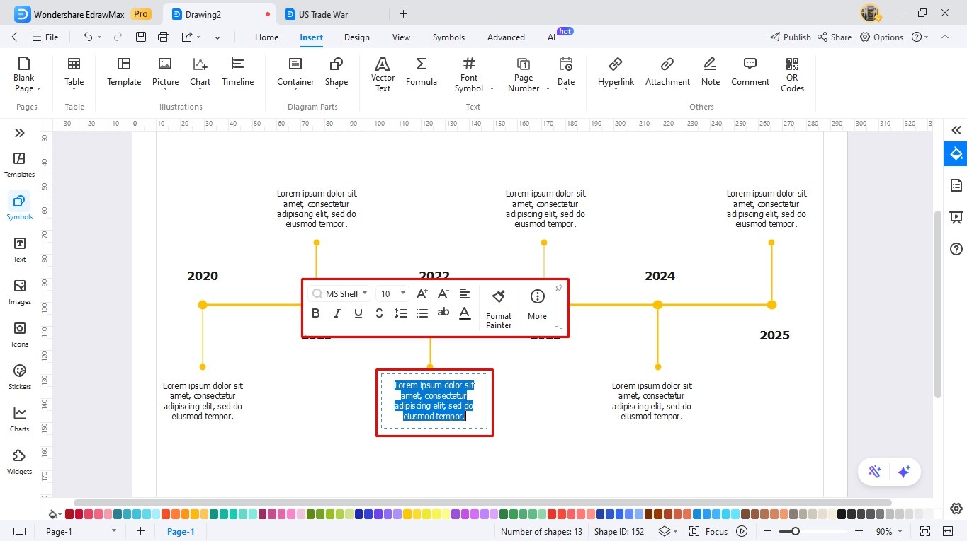This screenshot has height=541, width=967.
Task: Open the Icons sidebar panel
Action: coord(20,335)
